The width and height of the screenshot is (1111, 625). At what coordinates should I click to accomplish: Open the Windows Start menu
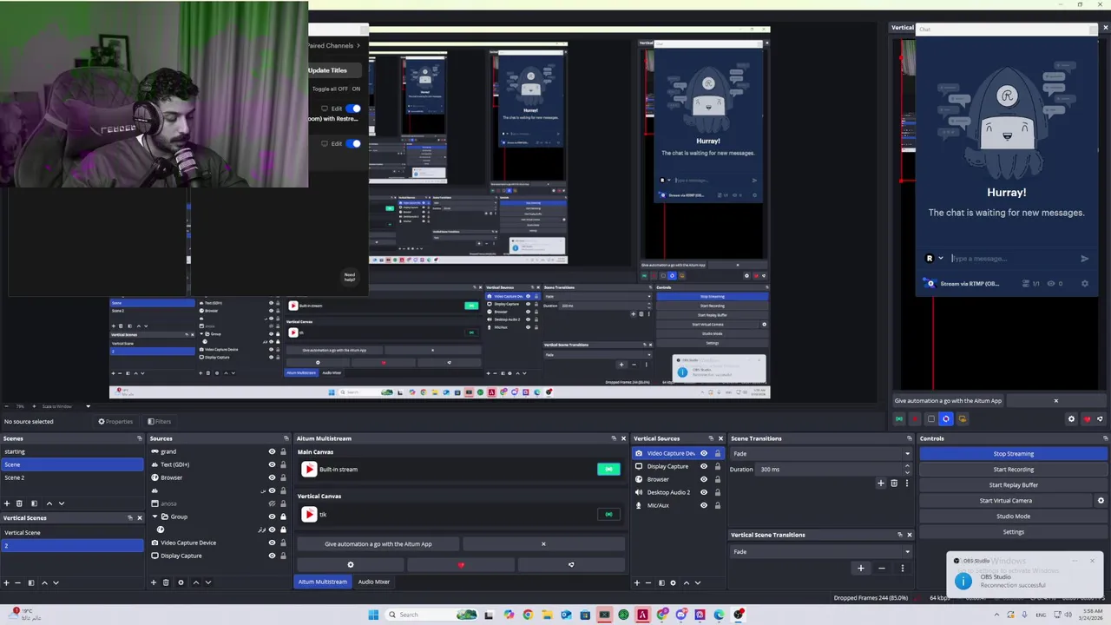(373, 615)
